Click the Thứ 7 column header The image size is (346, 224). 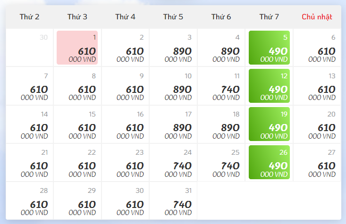coord(269,17)
